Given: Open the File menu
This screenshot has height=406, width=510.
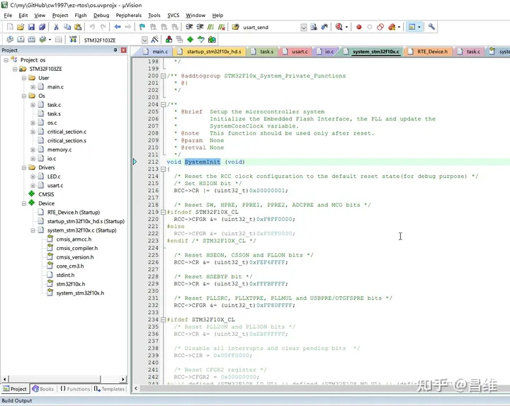Looking at the screenshot, I should point(8,16).
